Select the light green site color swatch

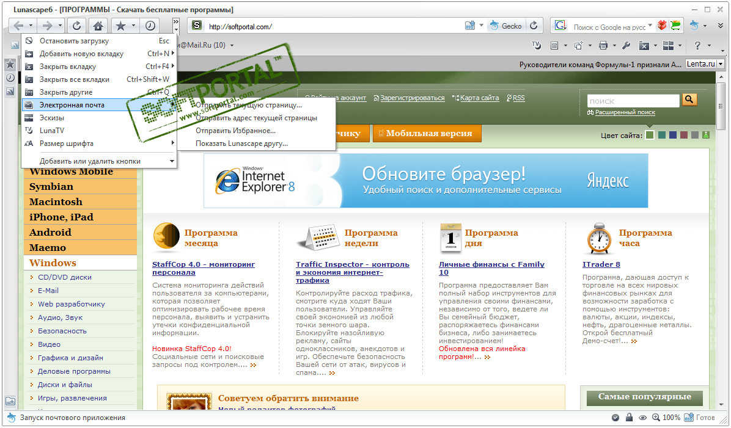[650, 135]
